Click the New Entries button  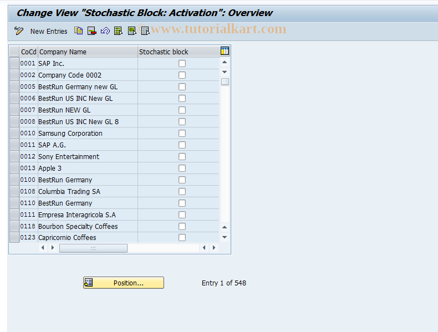pos(49,31)
